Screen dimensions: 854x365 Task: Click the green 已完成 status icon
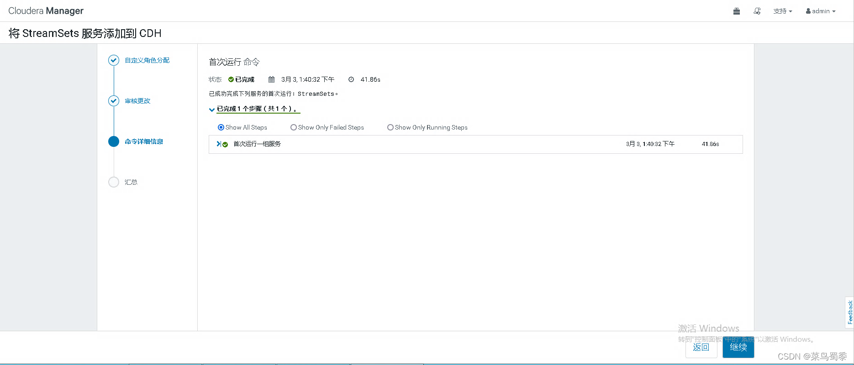pyautogui.click(x=231, y=79)
